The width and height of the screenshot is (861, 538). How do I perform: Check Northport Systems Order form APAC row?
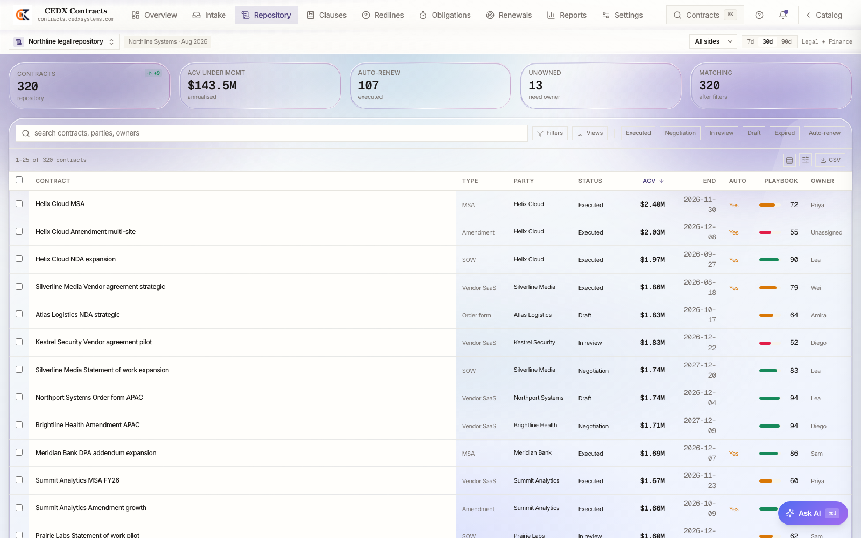pyautogui.click(x=19, y=397)
